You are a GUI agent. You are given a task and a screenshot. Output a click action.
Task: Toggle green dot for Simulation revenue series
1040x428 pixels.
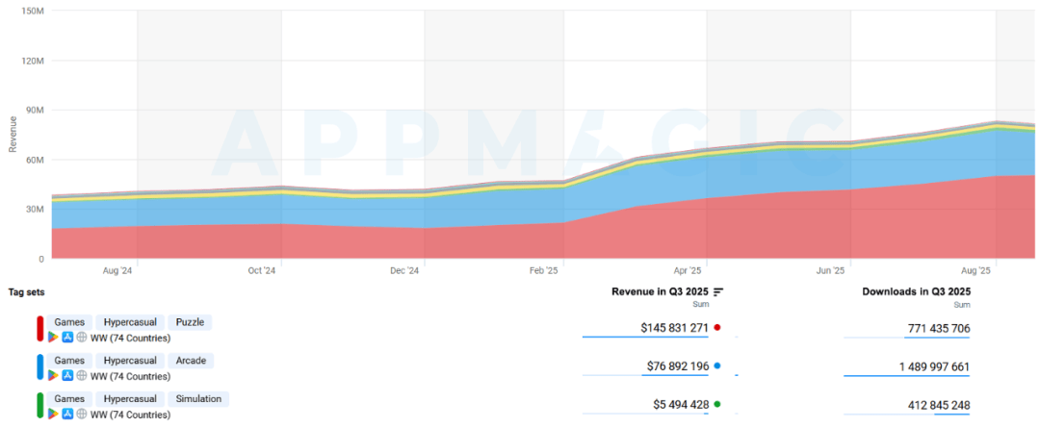718,404
